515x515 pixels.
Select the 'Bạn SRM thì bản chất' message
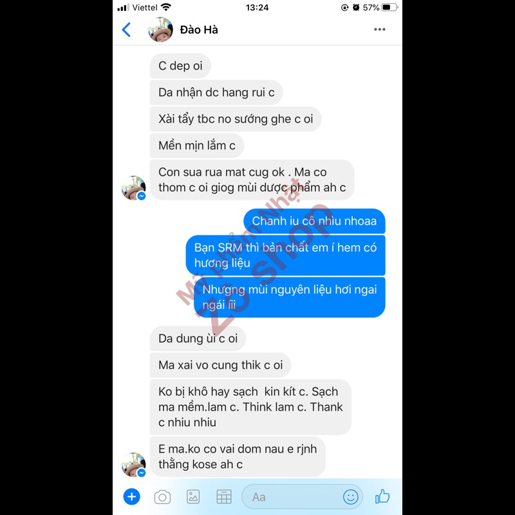pos(285,255)
